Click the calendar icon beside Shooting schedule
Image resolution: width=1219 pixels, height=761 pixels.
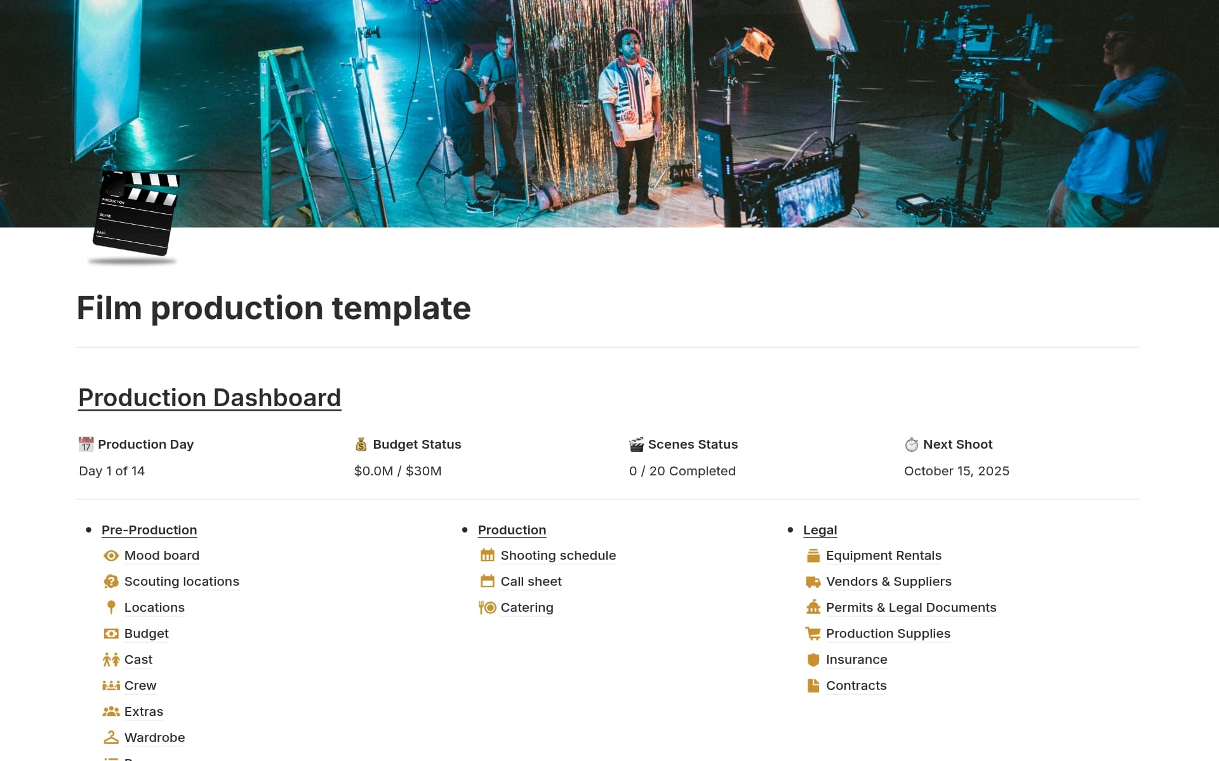(487, 556)
